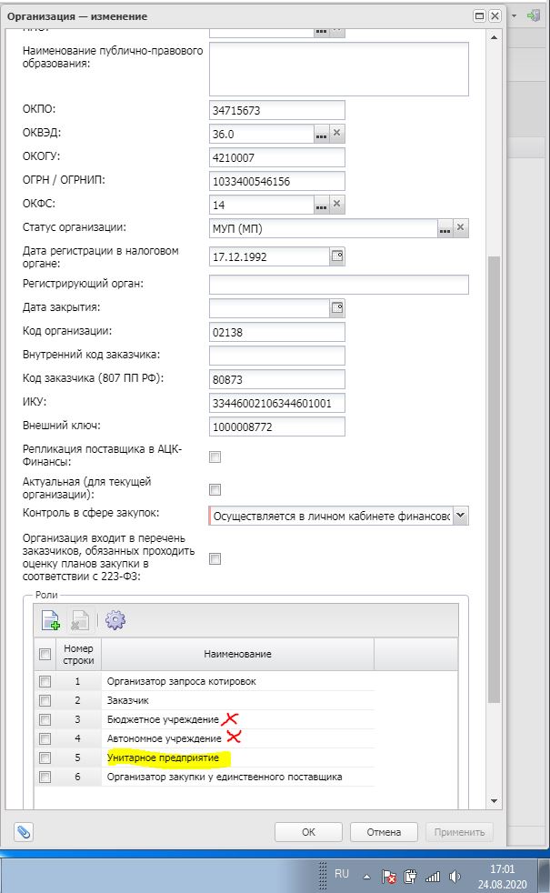550x893 pixels.
Task: Click the attachments paperclip icon
Action: [x=25, y=832]
